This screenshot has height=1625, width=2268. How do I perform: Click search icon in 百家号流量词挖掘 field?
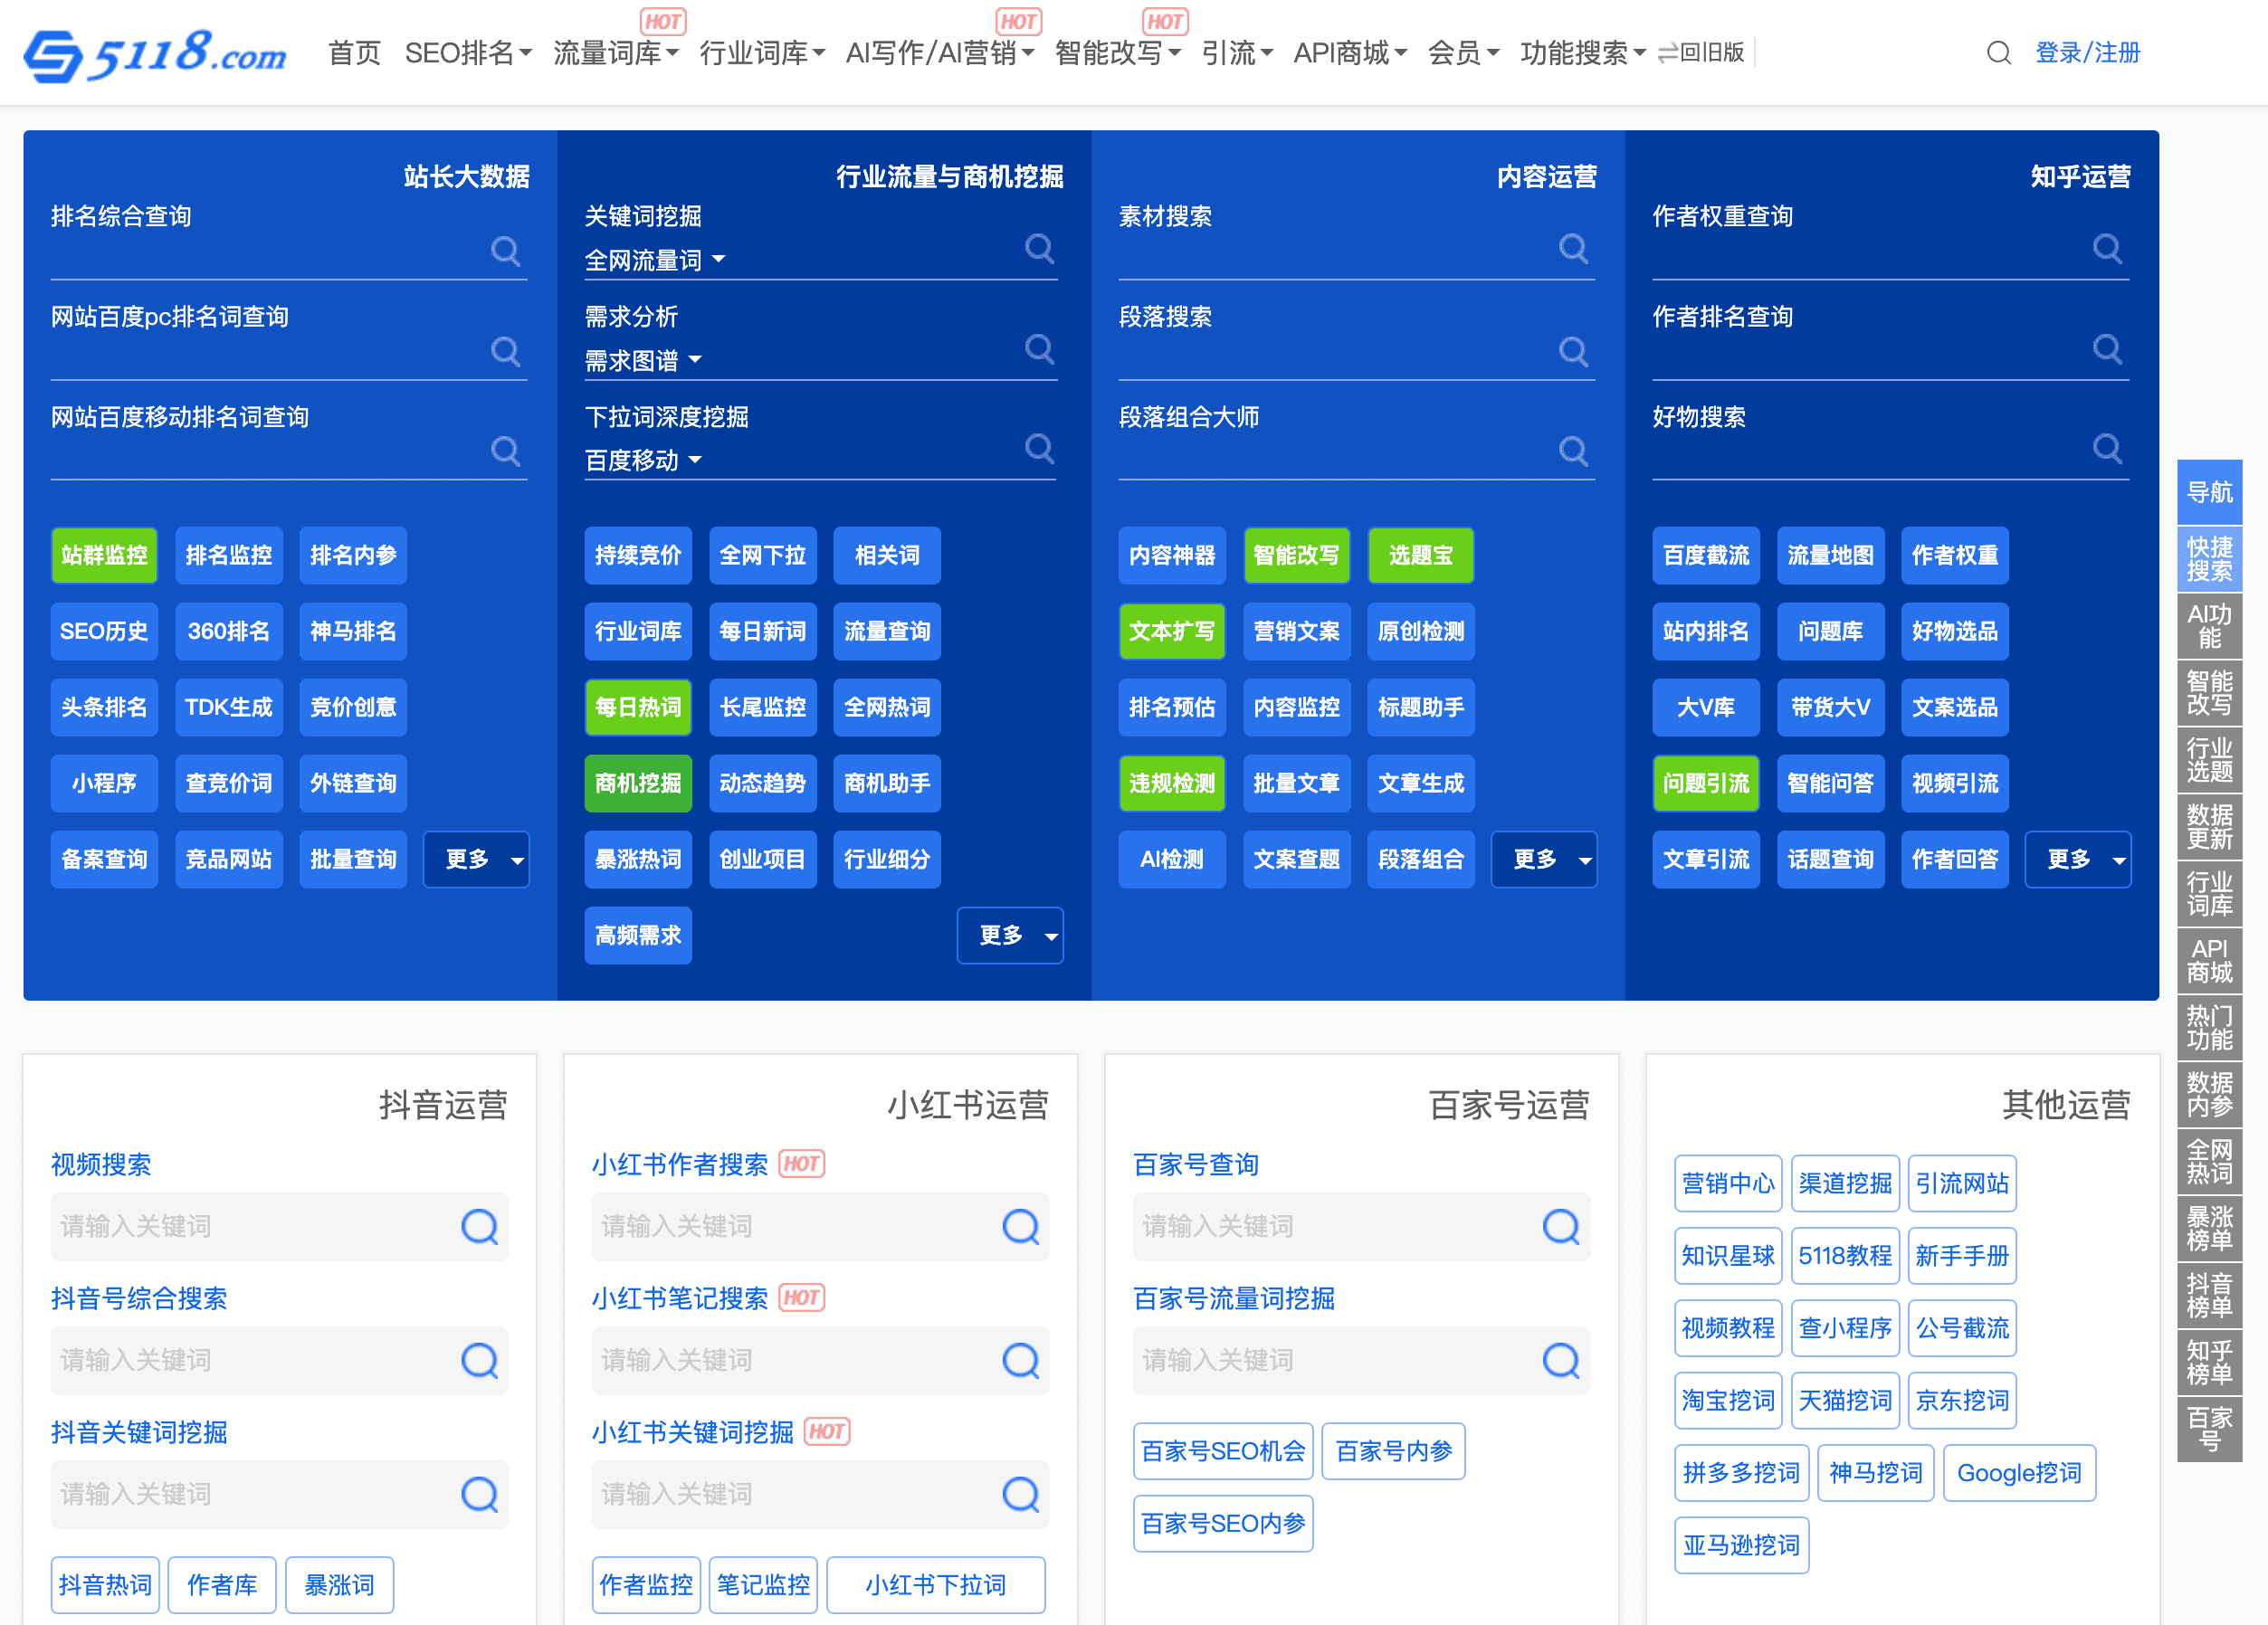coord(1561,1360)
